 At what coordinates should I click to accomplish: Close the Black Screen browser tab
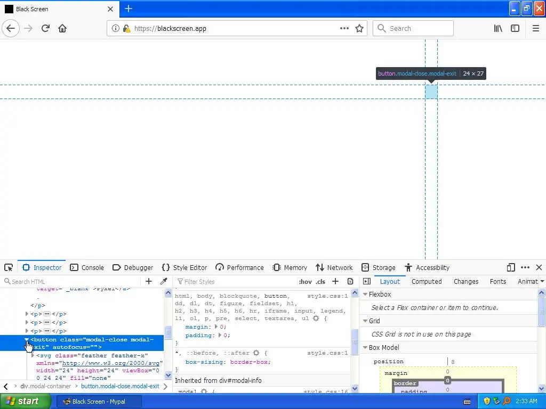click(110, 9)
